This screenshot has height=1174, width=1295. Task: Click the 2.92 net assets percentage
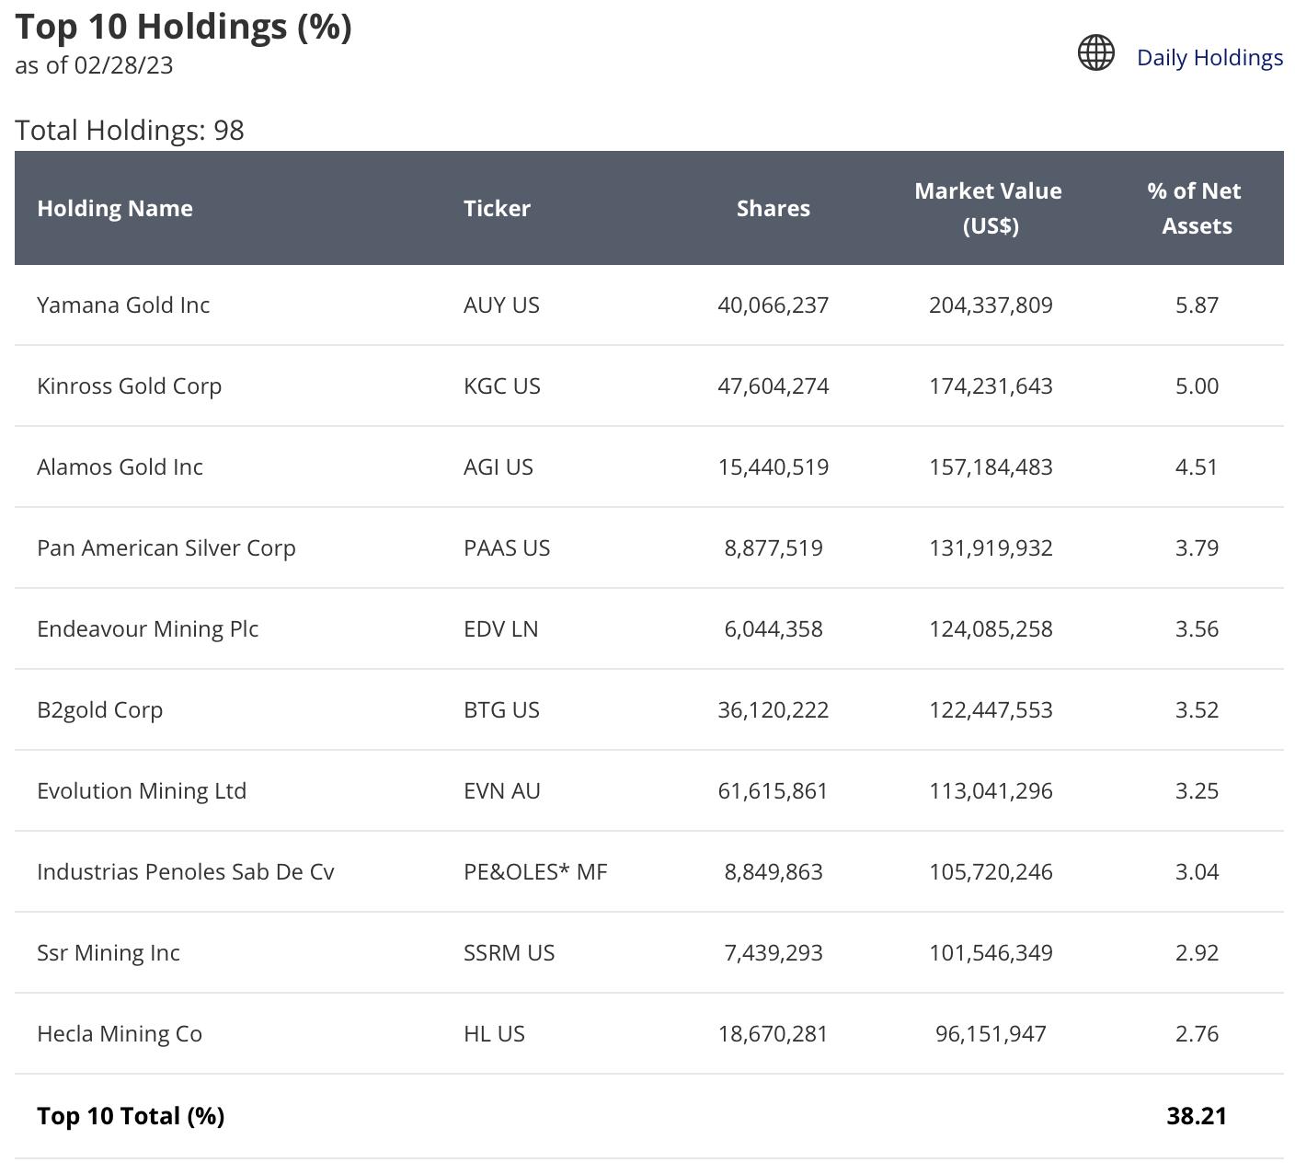click(x=1197, y=952)
